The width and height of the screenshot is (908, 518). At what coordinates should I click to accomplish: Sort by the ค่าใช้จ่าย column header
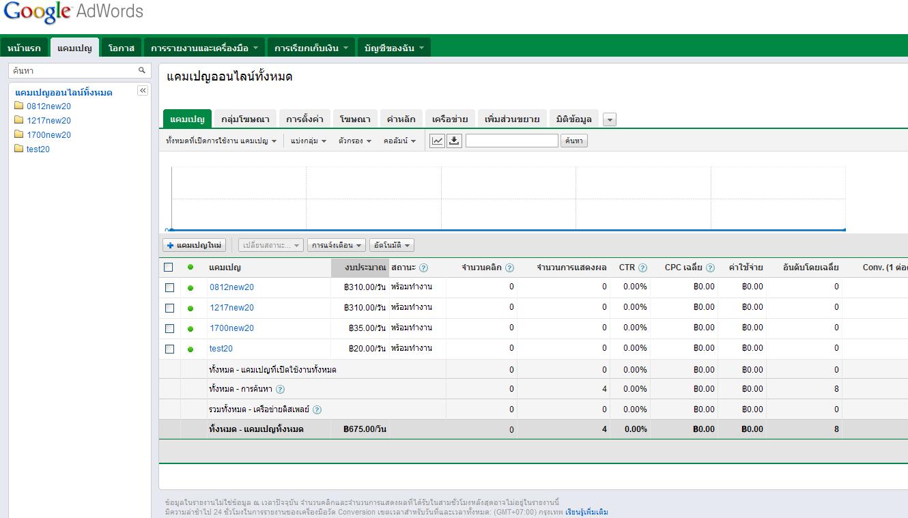click(x=746, y=268)
